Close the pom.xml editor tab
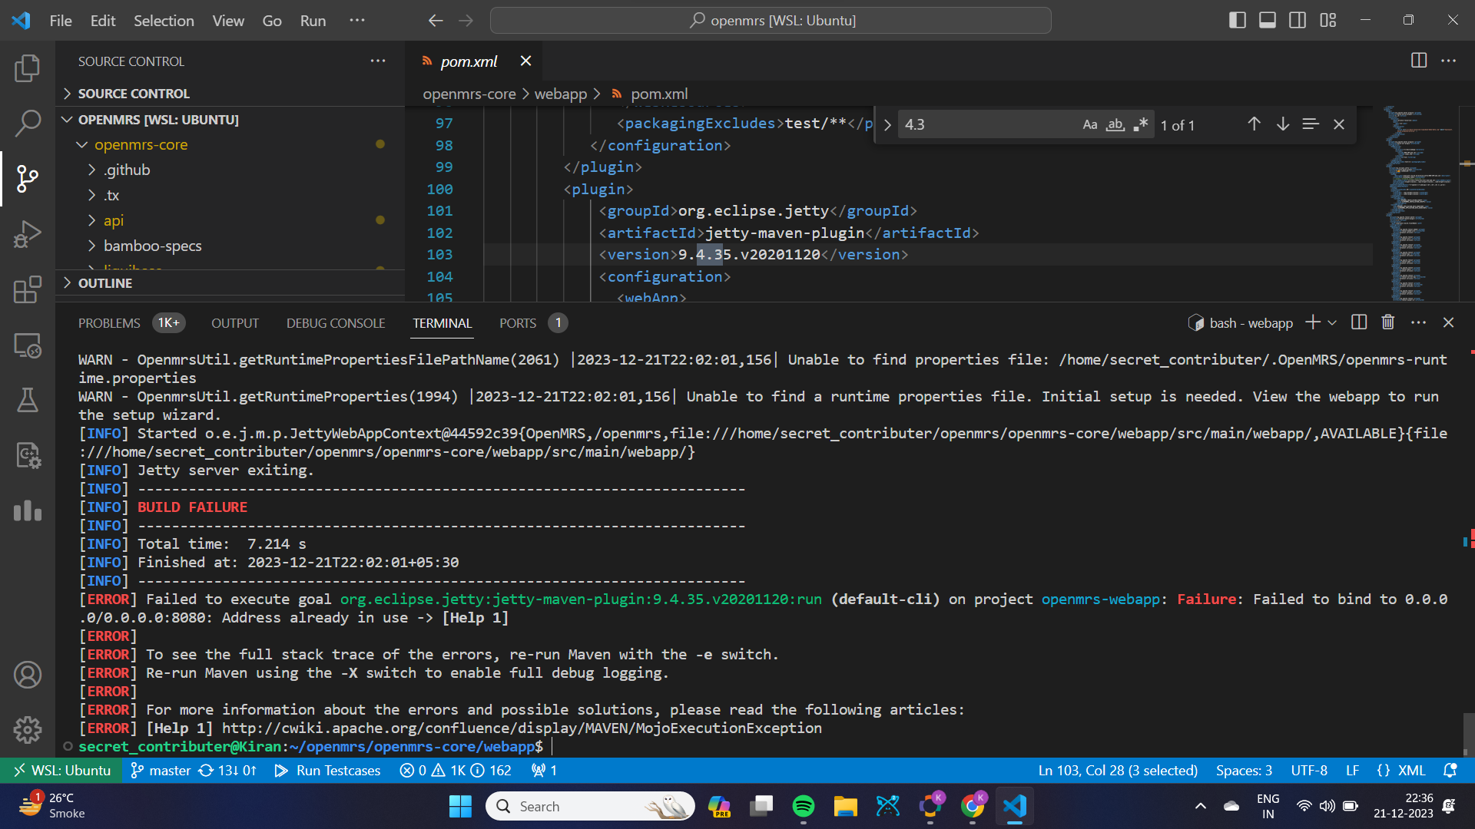 [525, 61]
